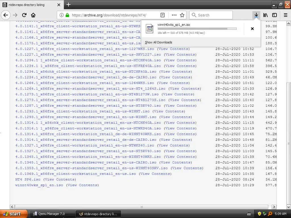Click the download progress bar
Image resolution: width=291 pixels, height=218 pixels.
coord(197,29)
